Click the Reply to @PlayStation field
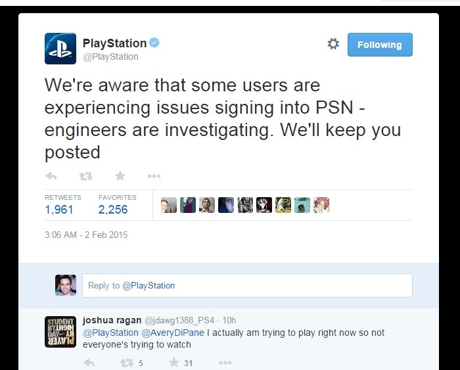The height and width of the screenshot is (370, 460). click(247, 286)
